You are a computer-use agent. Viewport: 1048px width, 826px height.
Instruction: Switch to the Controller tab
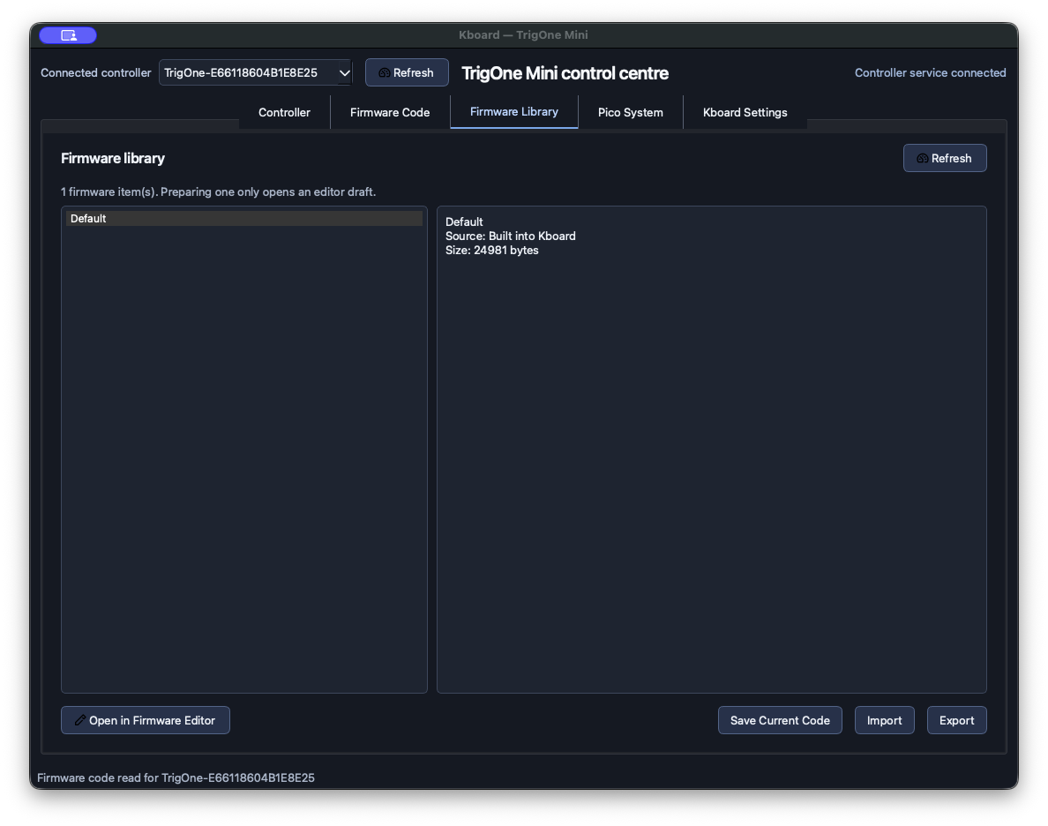pyautogui.click(x=284, y=112)
